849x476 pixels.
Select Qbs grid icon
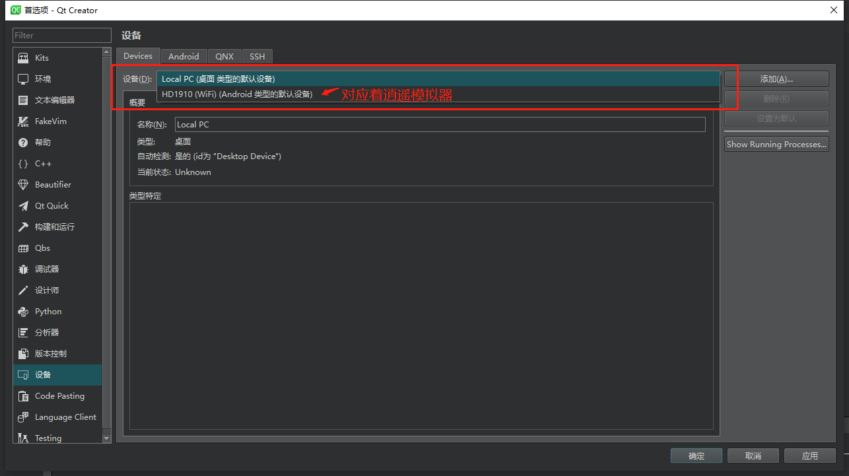(x=23, y=248)
